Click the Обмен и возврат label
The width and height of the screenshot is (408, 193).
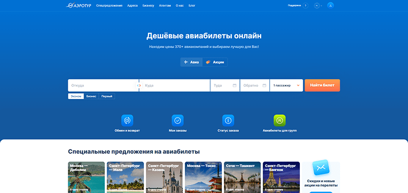[127, 130]
